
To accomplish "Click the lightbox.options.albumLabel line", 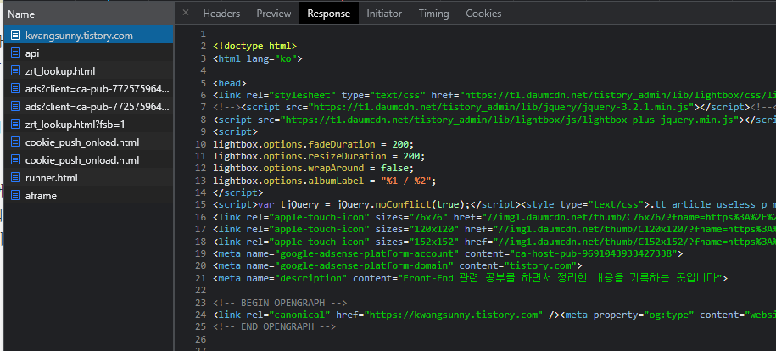I will coord(325,181).
